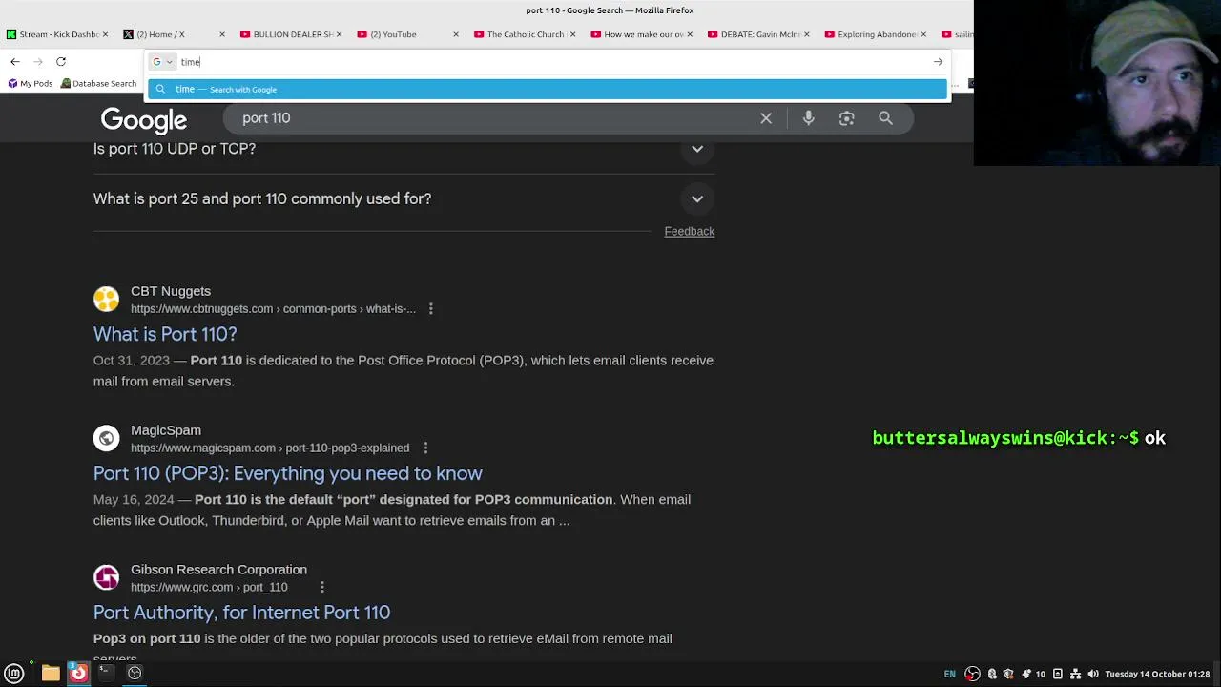1221x687 pixels.
Task: Open the clock showing Tuesday 14 October
Action: (x=1159, y=674)
